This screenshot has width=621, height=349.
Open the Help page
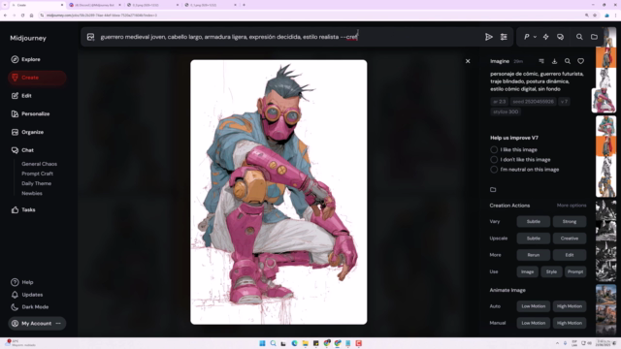(x=22, y=282)
